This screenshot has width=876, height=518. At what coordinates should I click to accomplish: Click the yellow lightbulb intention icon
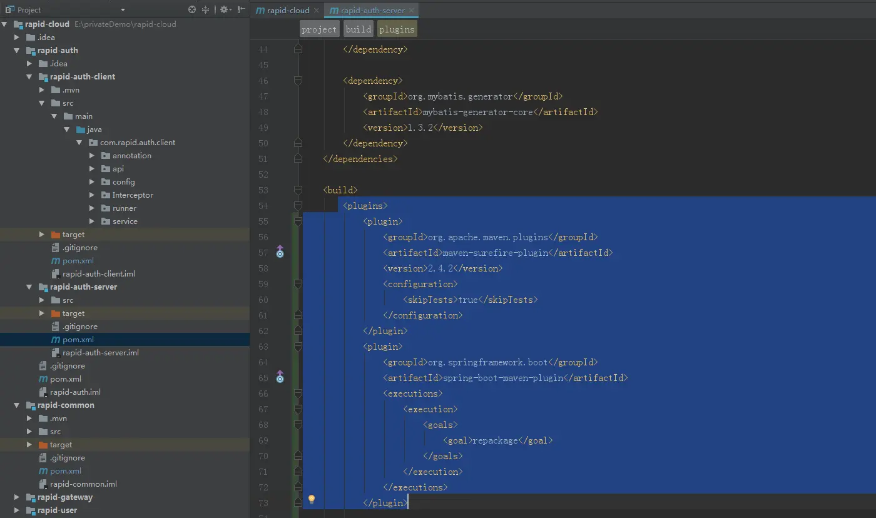point(312,499)
